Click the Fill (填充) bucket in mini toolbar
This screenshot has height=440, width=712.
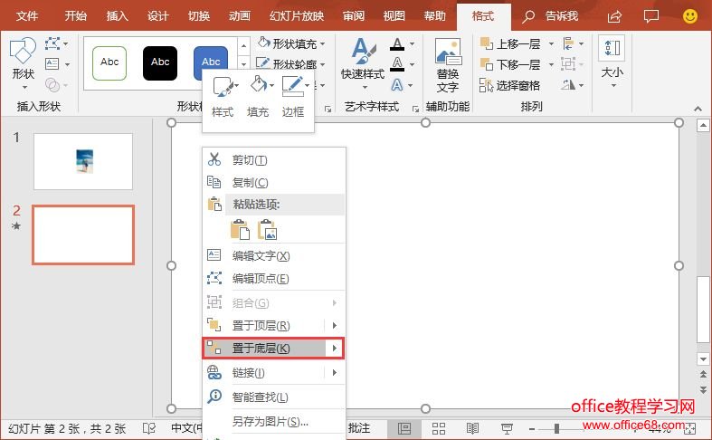point(258,88)
